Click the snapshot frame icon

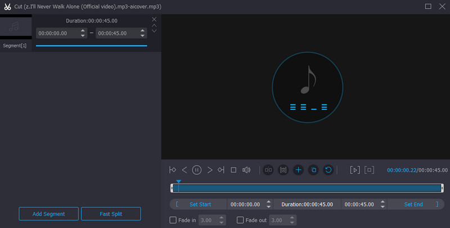pyautogui.click(x=283, y=170)
